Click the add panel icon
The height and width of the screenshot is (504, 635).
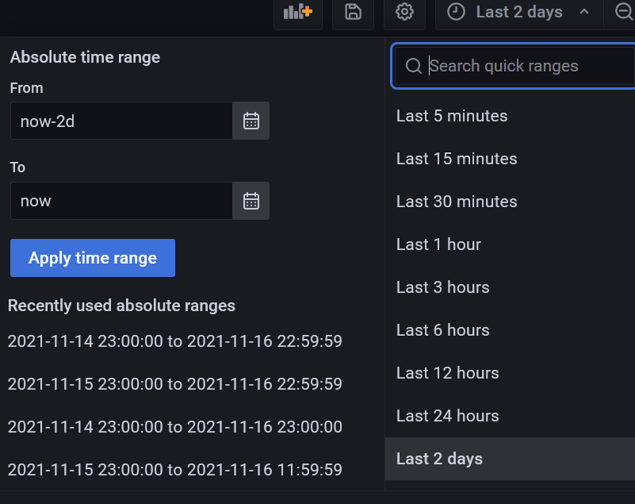[297, 13]
